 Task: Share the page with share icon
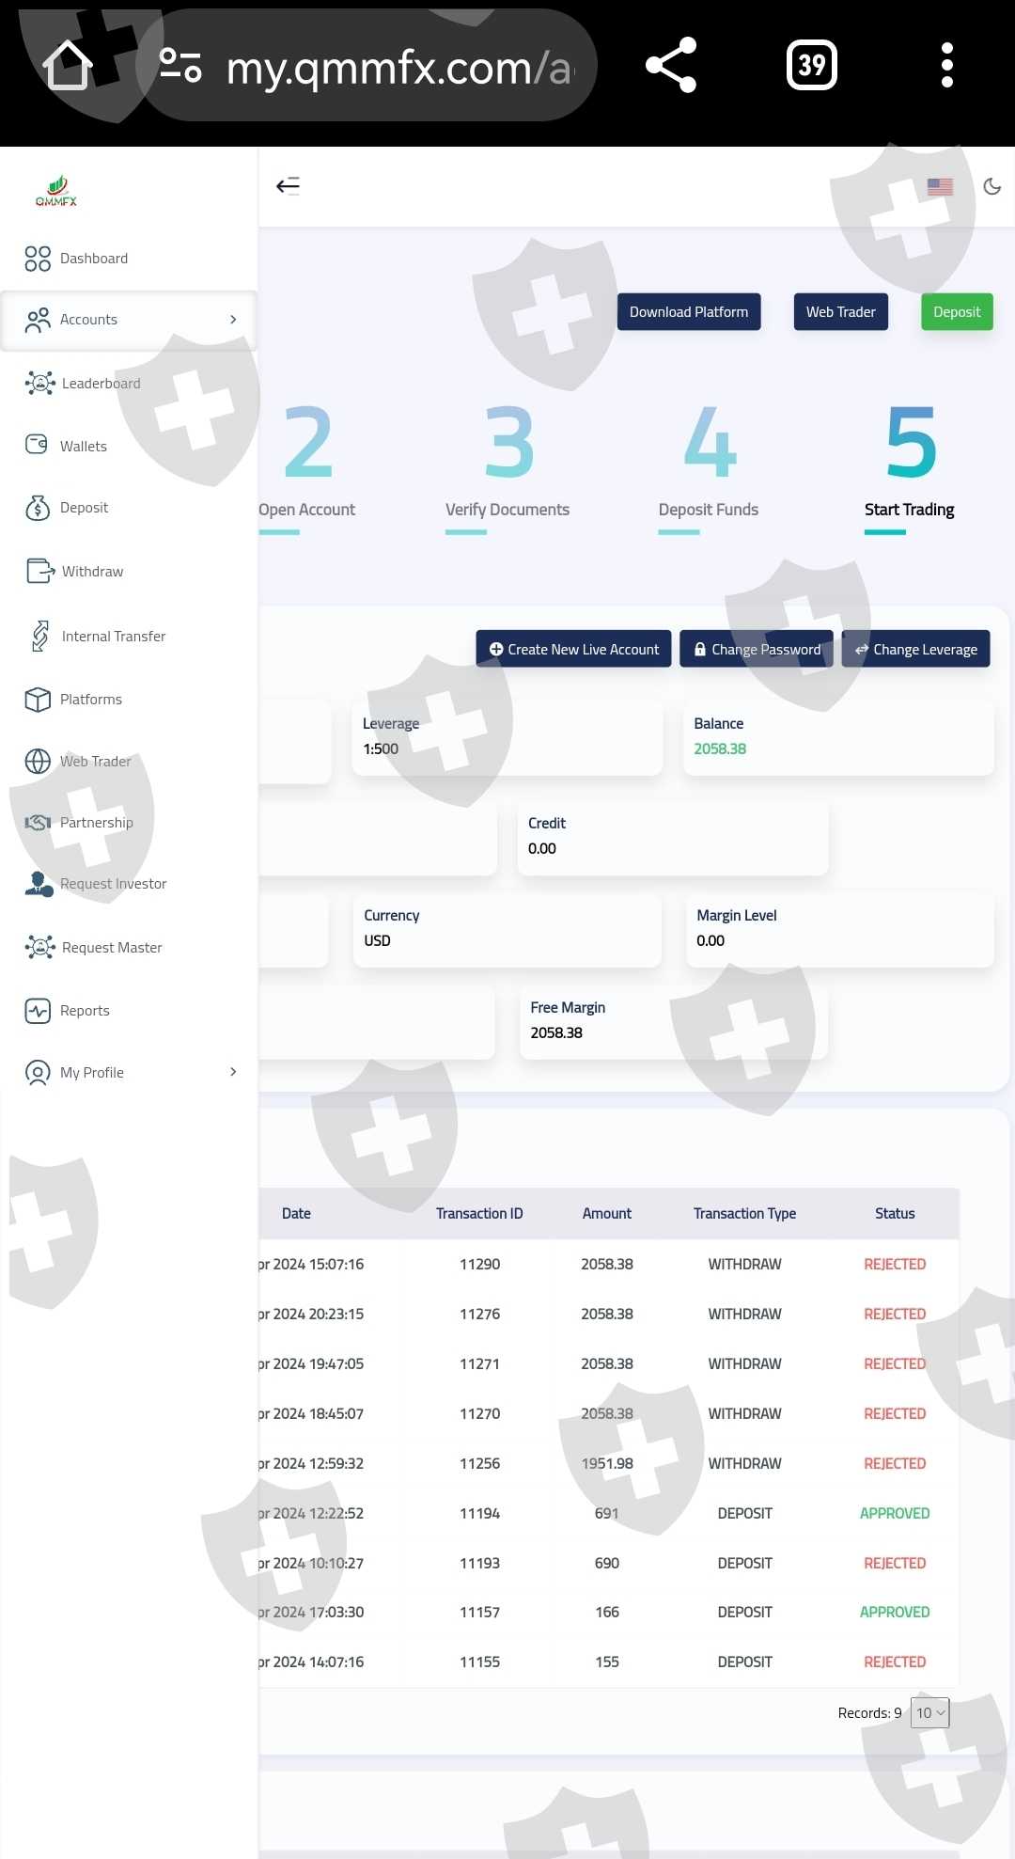pyautogui.click(x=671, y=65)
